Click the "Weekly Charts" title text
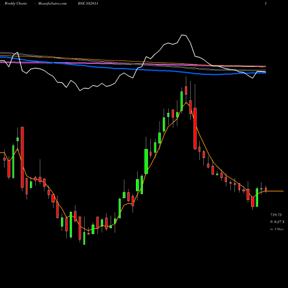The width and height of the screenshot is (288, 288). 16,3
